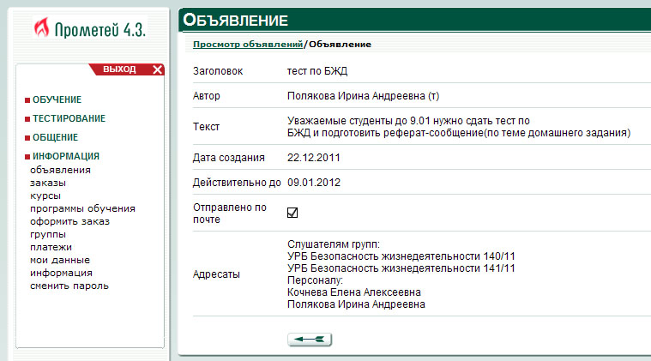Click the red bullet beside ТЕСТИРОВАНИЕ
Viewport: 651px width, 361px height.
tap(27, 119)
